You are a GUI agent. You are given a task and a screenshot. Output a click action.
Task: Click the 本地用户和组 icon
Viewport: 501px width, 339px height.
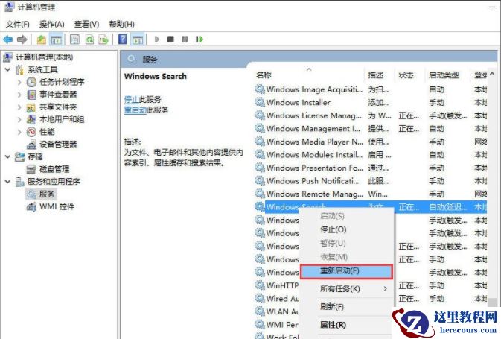31,120
